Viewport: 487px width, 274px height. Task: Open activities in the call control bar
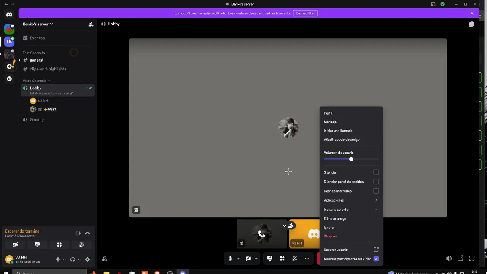point(282,258)
